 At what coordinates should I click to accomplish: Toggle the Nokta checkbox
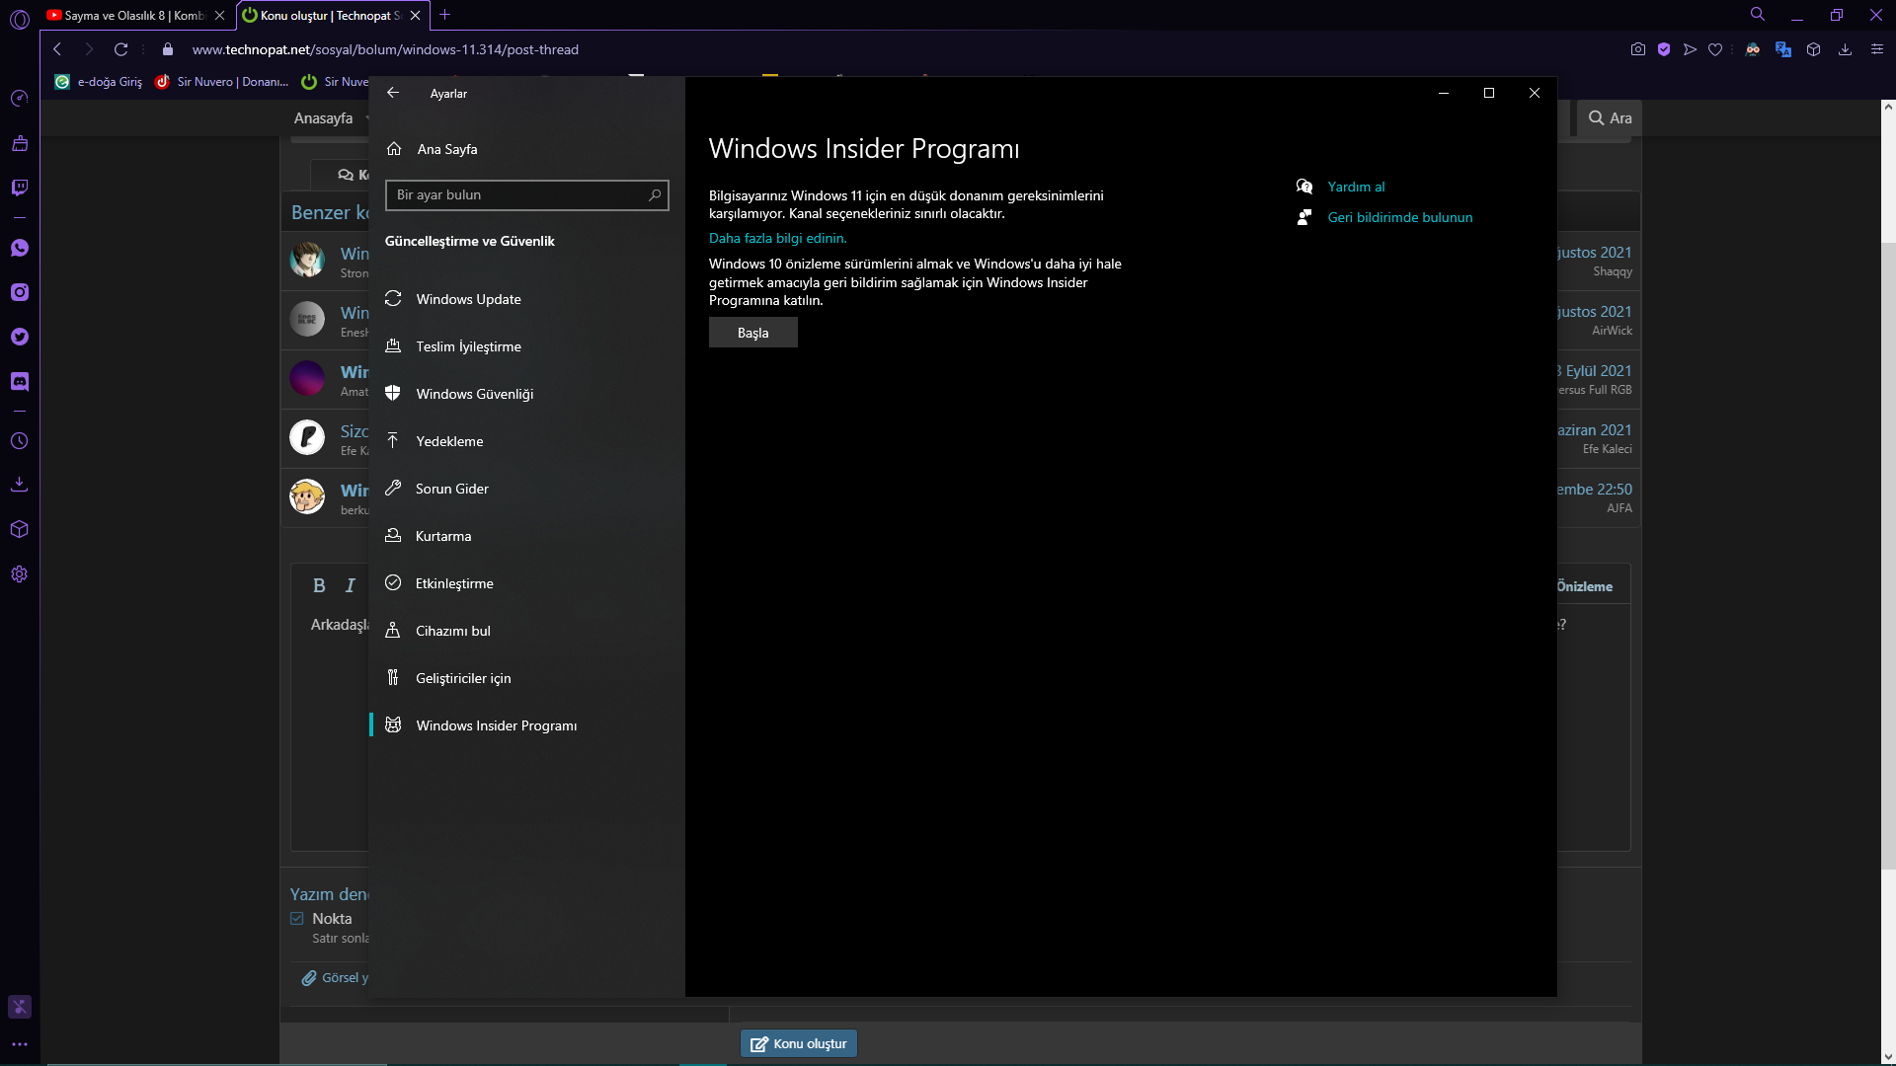[297, 919]
